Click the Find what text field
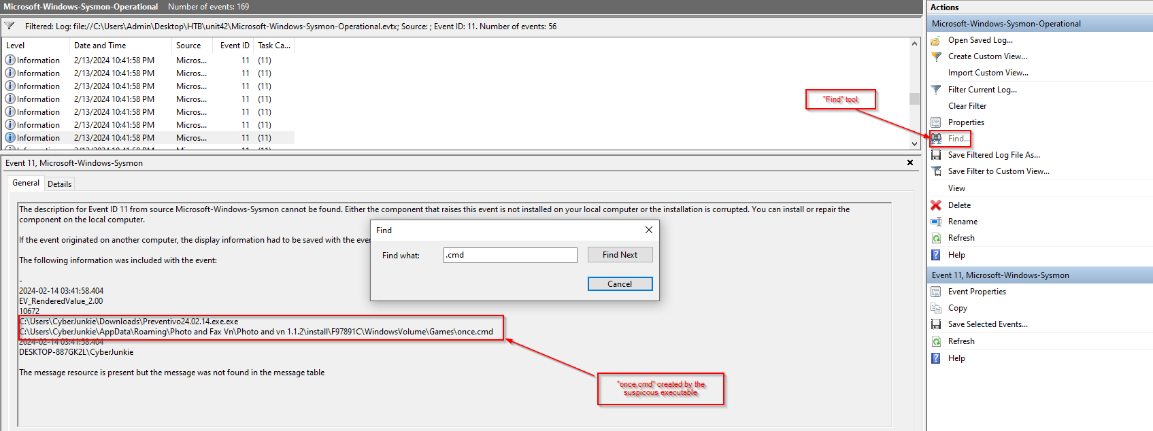Image resolution: width=1153 pixels, height=431 pixels. pyautogui.click(x=509, y=255)
